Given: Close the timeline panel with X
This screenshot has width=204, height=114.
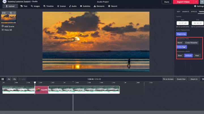Looking at the screenshot, I should [202, 79].
